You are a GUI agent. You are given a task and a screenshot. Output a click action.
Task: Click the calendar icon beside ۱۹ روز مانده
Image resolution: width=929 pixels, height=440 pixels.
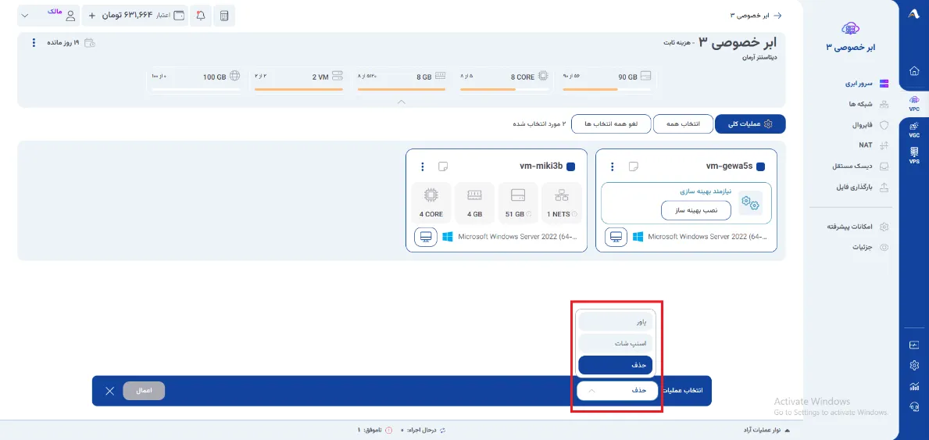click(x=90, y=43)
